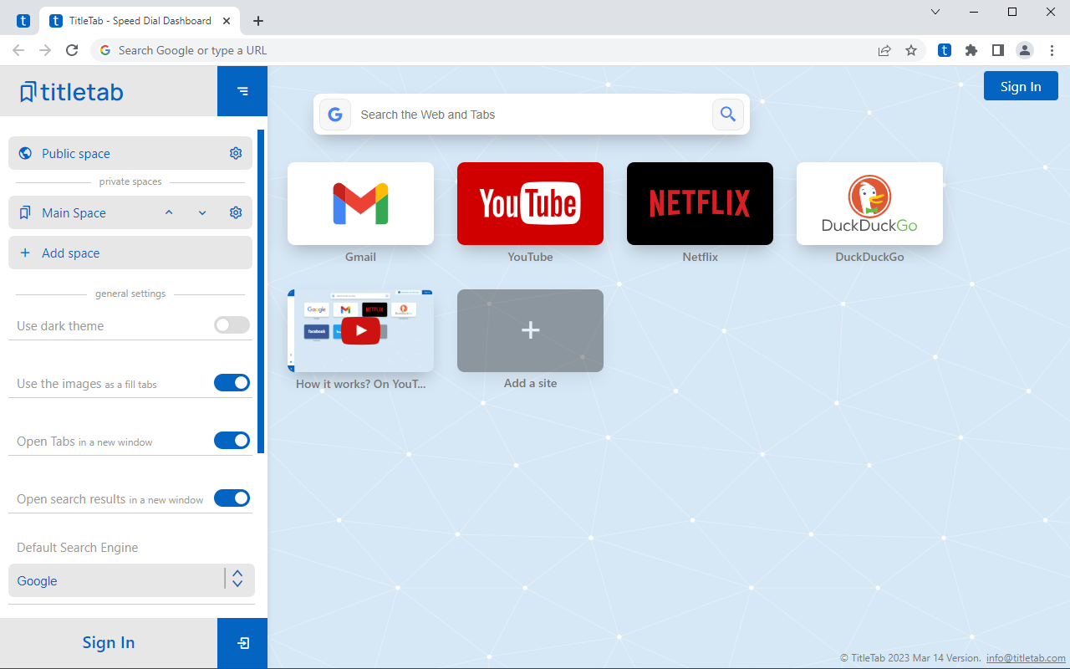The width and height of the screenshot is (1070, 669).
Task: Open the YouTube tile
Action: coord(530,203)
